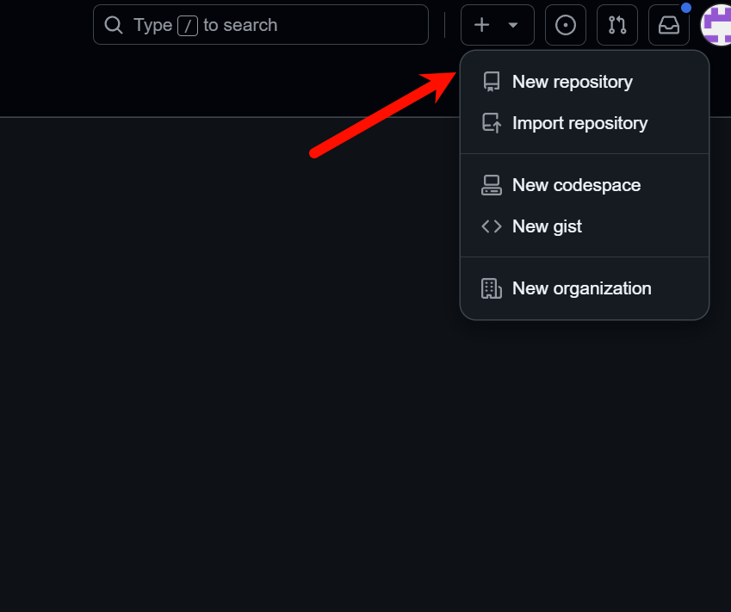
Task: Open the user avatar menu
Action: pos(717,25)
